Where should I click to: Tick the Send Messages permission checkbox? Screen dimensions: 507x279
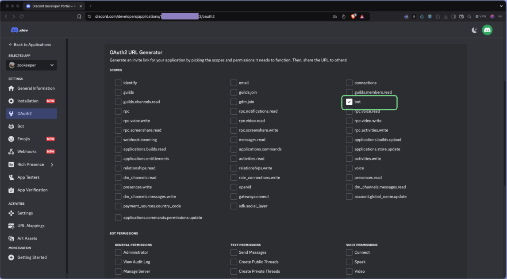234,252
